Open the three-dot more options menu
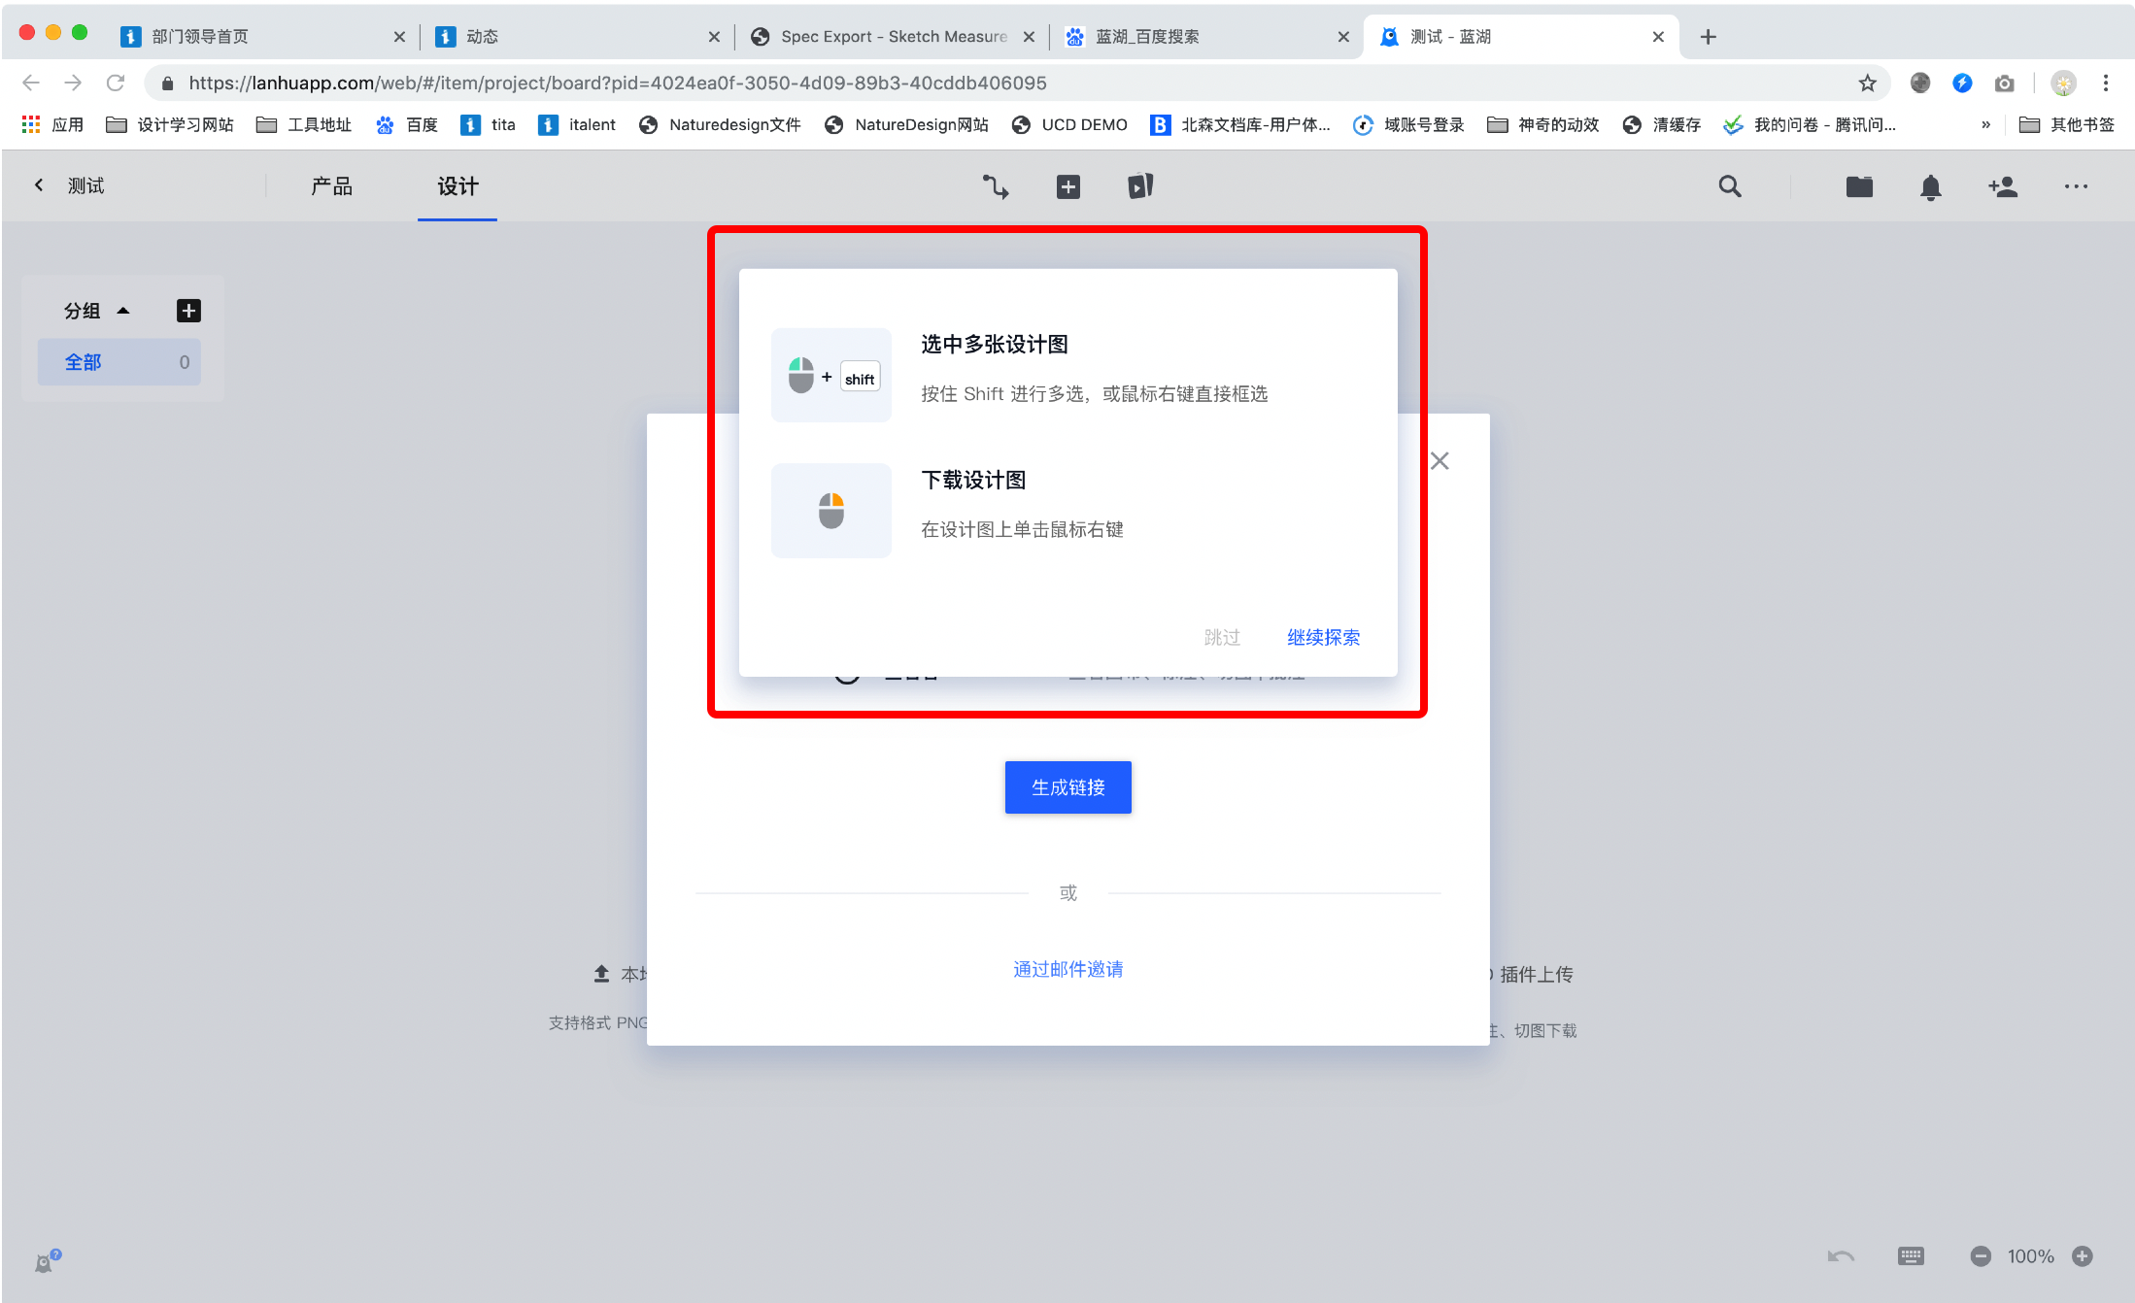The width and height of the screenshot is (2135, 1303). 2076,186
